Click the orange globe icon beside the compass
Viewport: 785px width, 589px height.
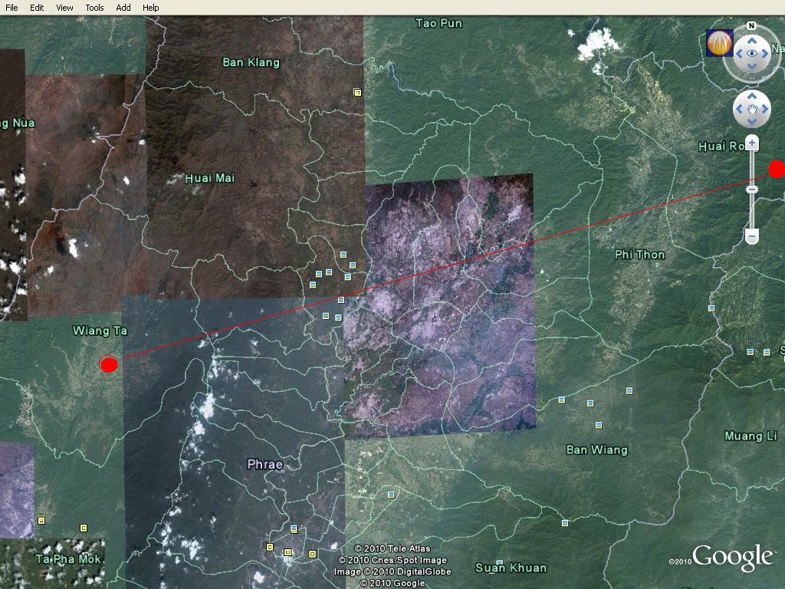click(719, 43)
